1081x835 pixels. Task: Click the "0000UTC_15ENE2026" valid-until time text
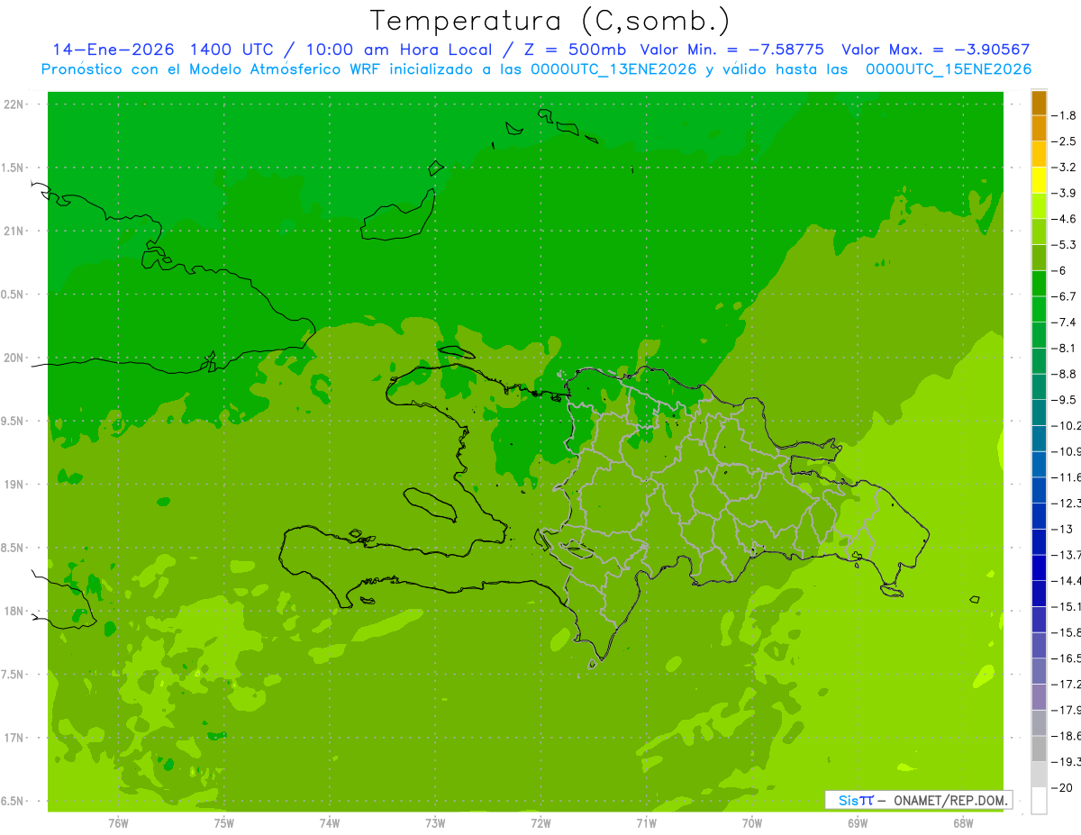tap(949, 68)
